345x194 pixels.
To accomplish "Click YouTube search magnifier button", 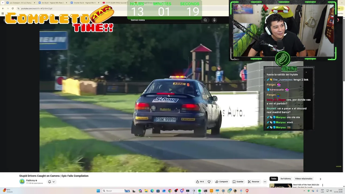I will (205, 20).
